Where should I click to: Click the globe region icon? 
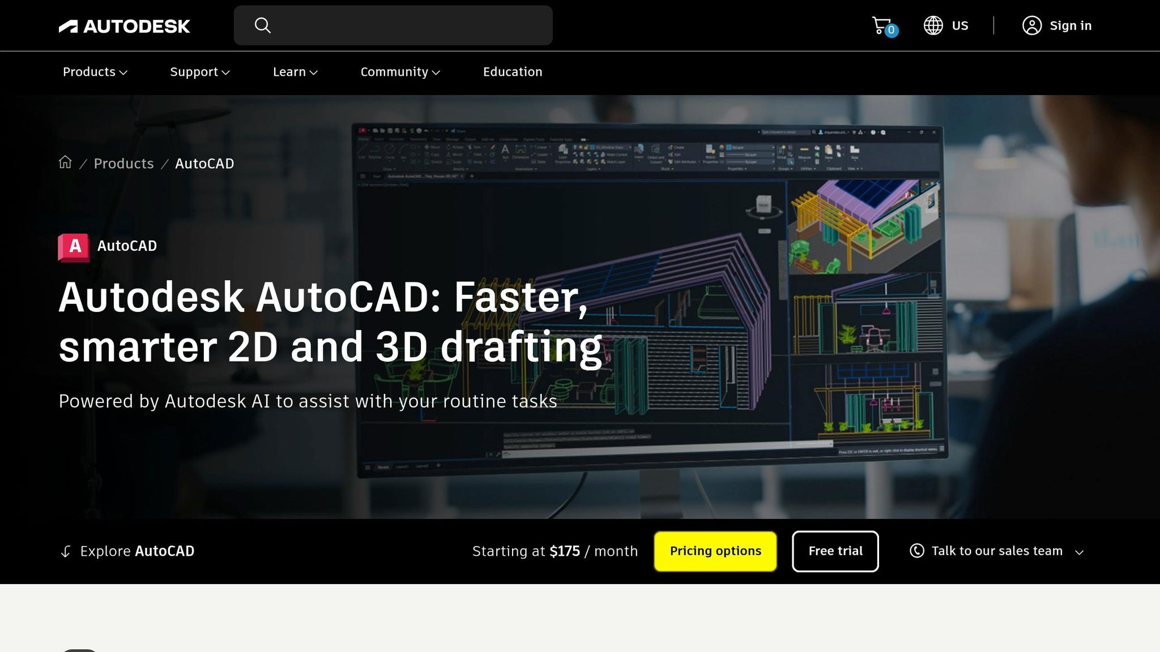click(933, 25)
